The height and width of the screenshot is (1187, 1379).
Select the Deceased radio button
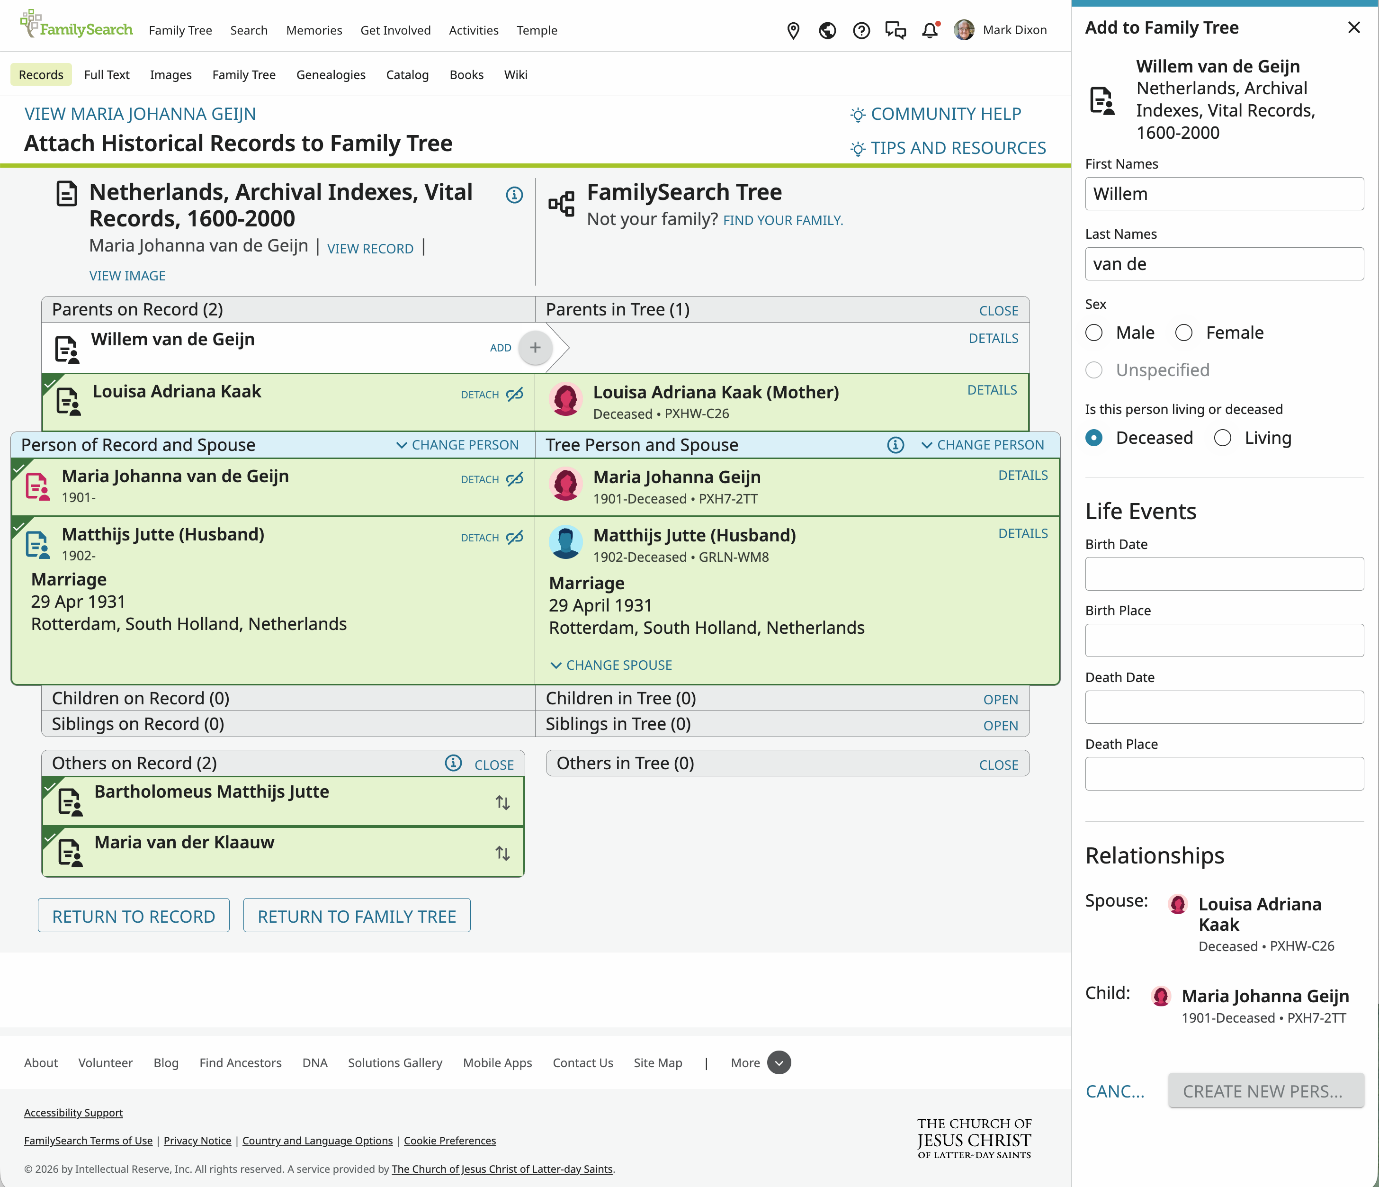coord(1094,438)
